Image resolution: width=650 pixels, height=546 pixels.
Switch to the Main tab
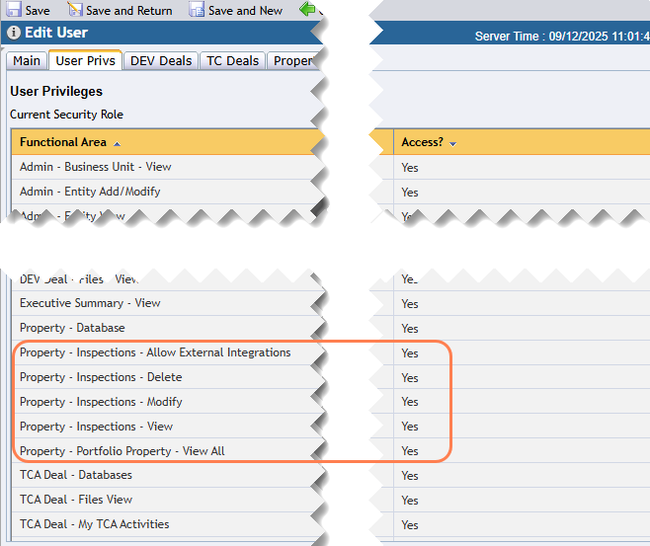[27, 61]
